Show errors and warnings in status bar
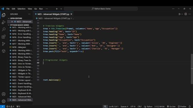The height and width of the screenshot is (108, 193). click(x=10, y=106)
